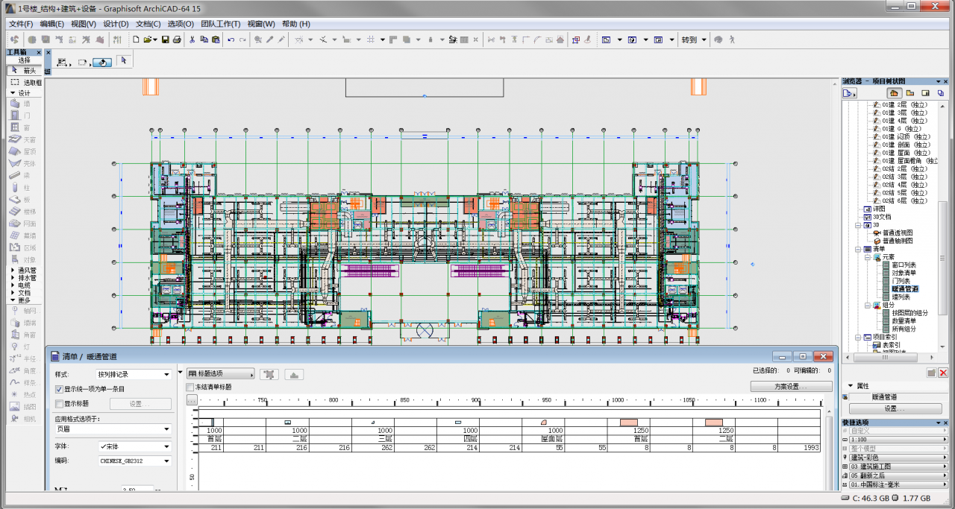The image size is (955, 509).
Task: Uncheck the show uniform items as single entry box
Action: pos(60,389)
